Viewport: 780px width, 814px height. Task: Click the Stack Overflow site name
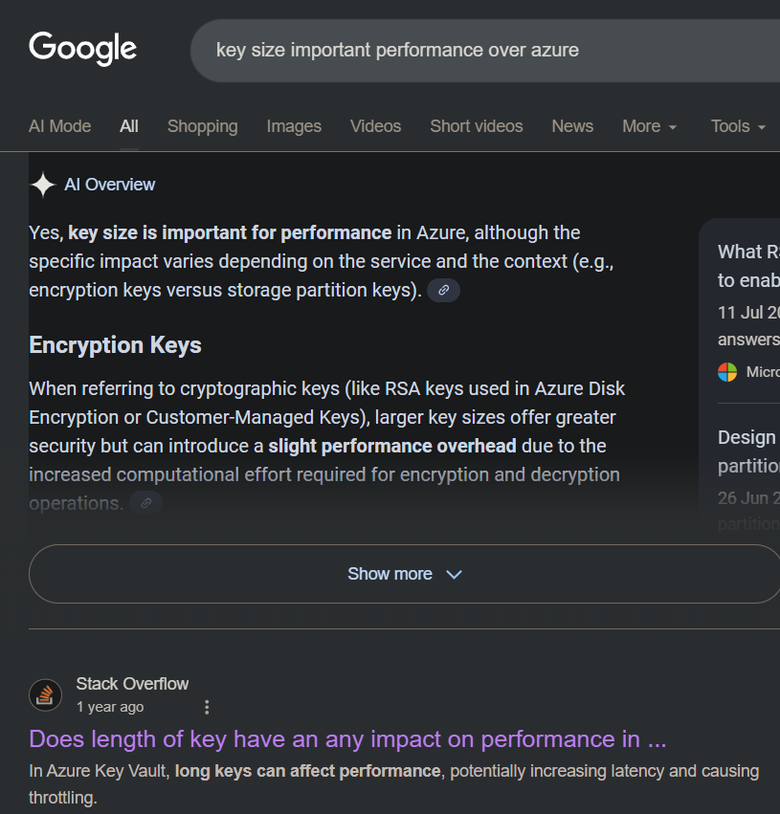132,684
